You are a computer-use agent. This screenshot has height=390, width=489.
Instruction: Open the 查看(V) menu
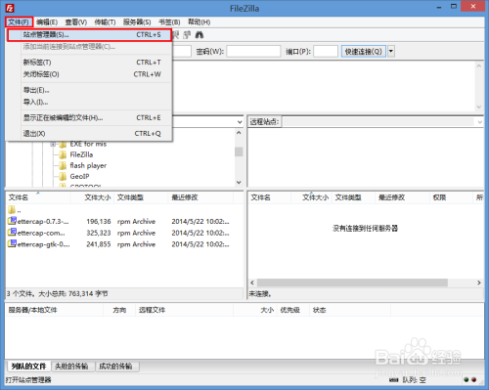(x=76, y=22)
